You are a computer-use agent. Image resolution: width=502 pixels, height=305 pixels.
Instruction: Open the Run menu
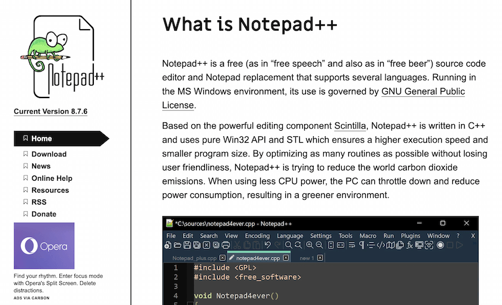[389, 236]
